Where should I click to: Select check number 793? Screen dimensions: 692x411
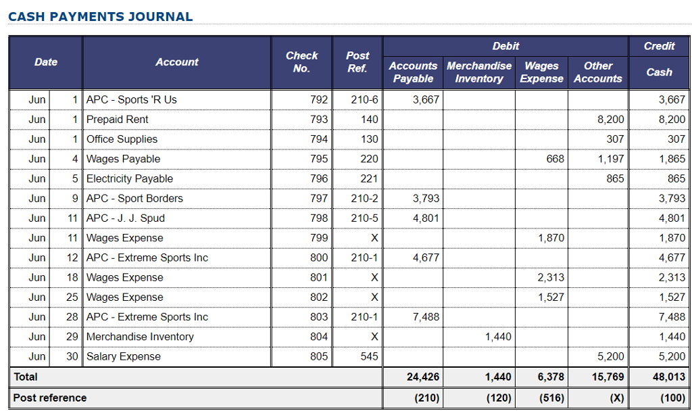pyautogui.click(x=319, y=120)
